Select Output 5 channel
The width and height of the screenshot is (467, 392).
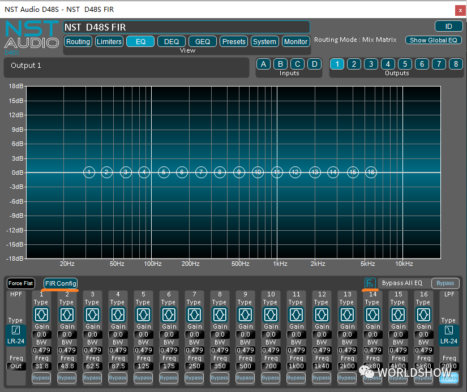point(405,64)
